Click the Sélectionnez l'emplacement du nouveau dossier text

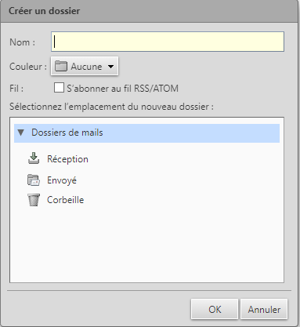tap(111, 107)
